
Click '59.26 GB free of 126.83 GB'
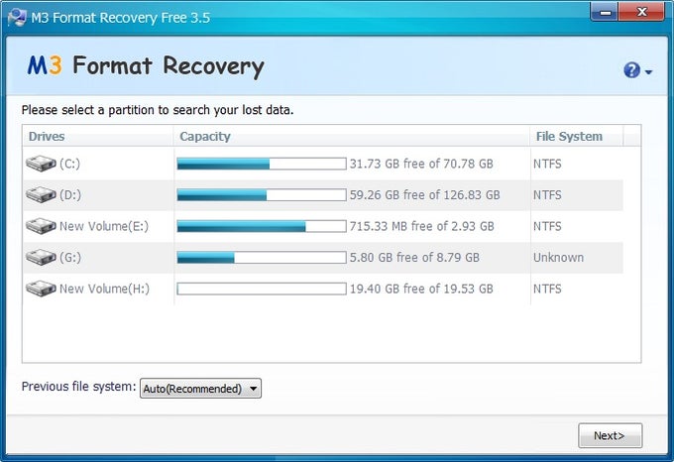point(424,194)
